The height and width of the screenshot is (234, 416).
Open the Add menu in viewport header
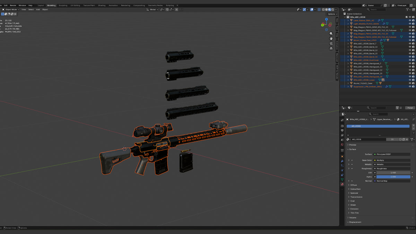38,10
